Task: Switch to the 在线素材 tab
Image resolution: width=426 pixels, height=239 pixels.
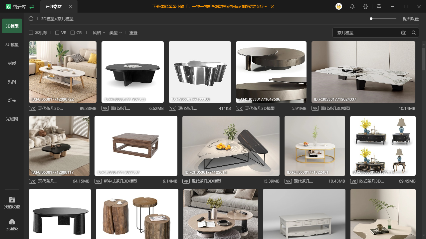Action: 54,7
